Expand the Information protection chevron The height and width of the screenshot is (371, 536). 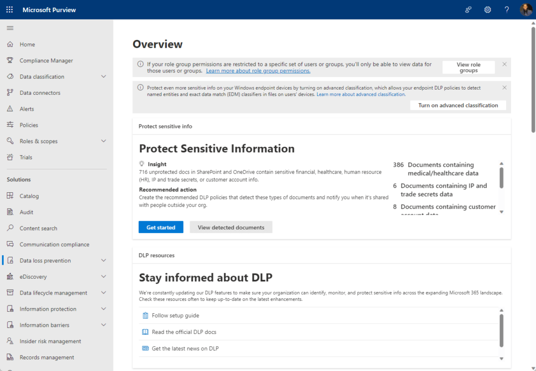(104, 309)
